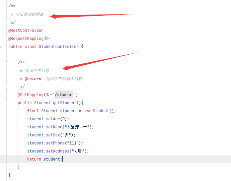Collapse the class Javadoc comment fold marker
Screen dimensions: 231x181
[x=6, y=6]
